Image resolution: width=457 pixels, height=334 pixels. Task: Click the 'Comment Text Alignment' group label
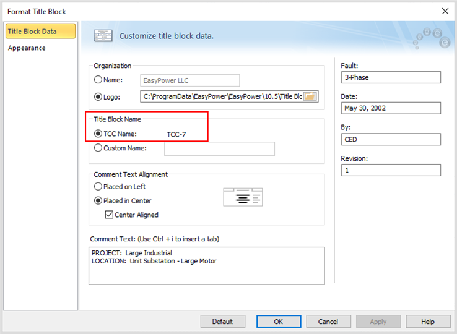(x=131, y=174)
